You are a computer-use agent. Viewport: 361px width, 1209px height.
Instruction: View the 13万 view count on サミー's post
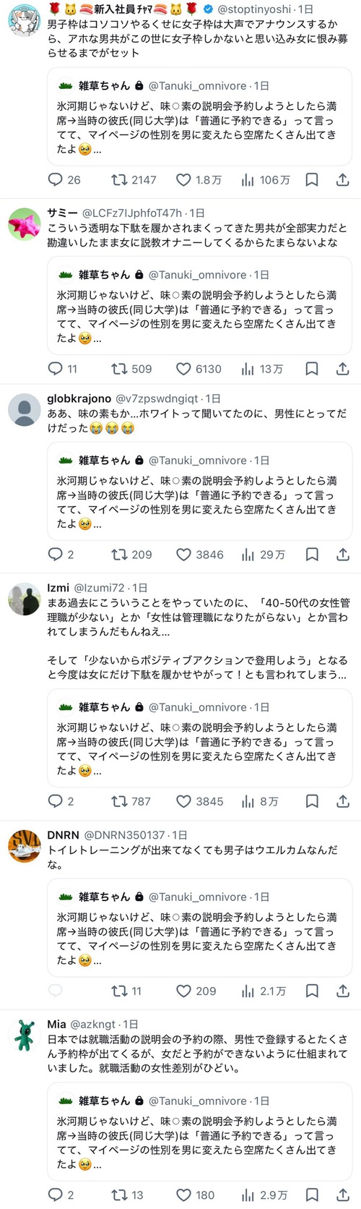coord(261,369)
